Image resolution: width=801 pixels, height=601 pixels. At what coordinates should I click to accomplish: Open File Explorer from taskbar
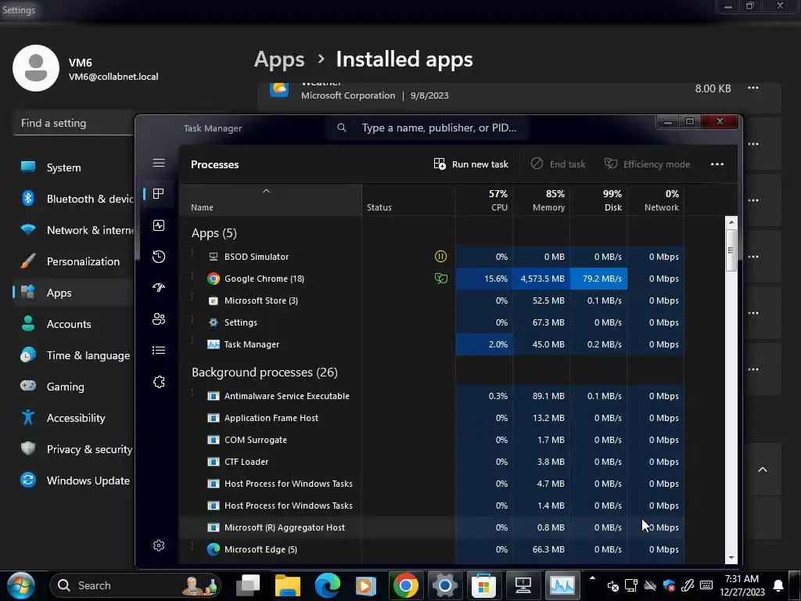click(x=288, y=585)
